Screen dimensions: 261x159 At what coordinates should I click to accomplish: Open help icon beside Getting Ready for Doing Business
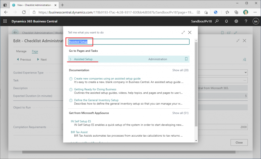71,90
